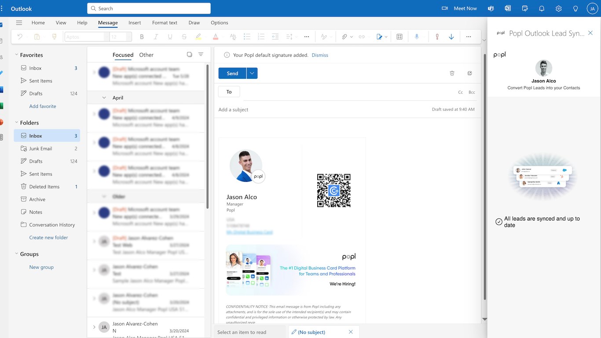Show the Bcc field
The width and height of the screenshot is (601, 338).
pos(472,92)
